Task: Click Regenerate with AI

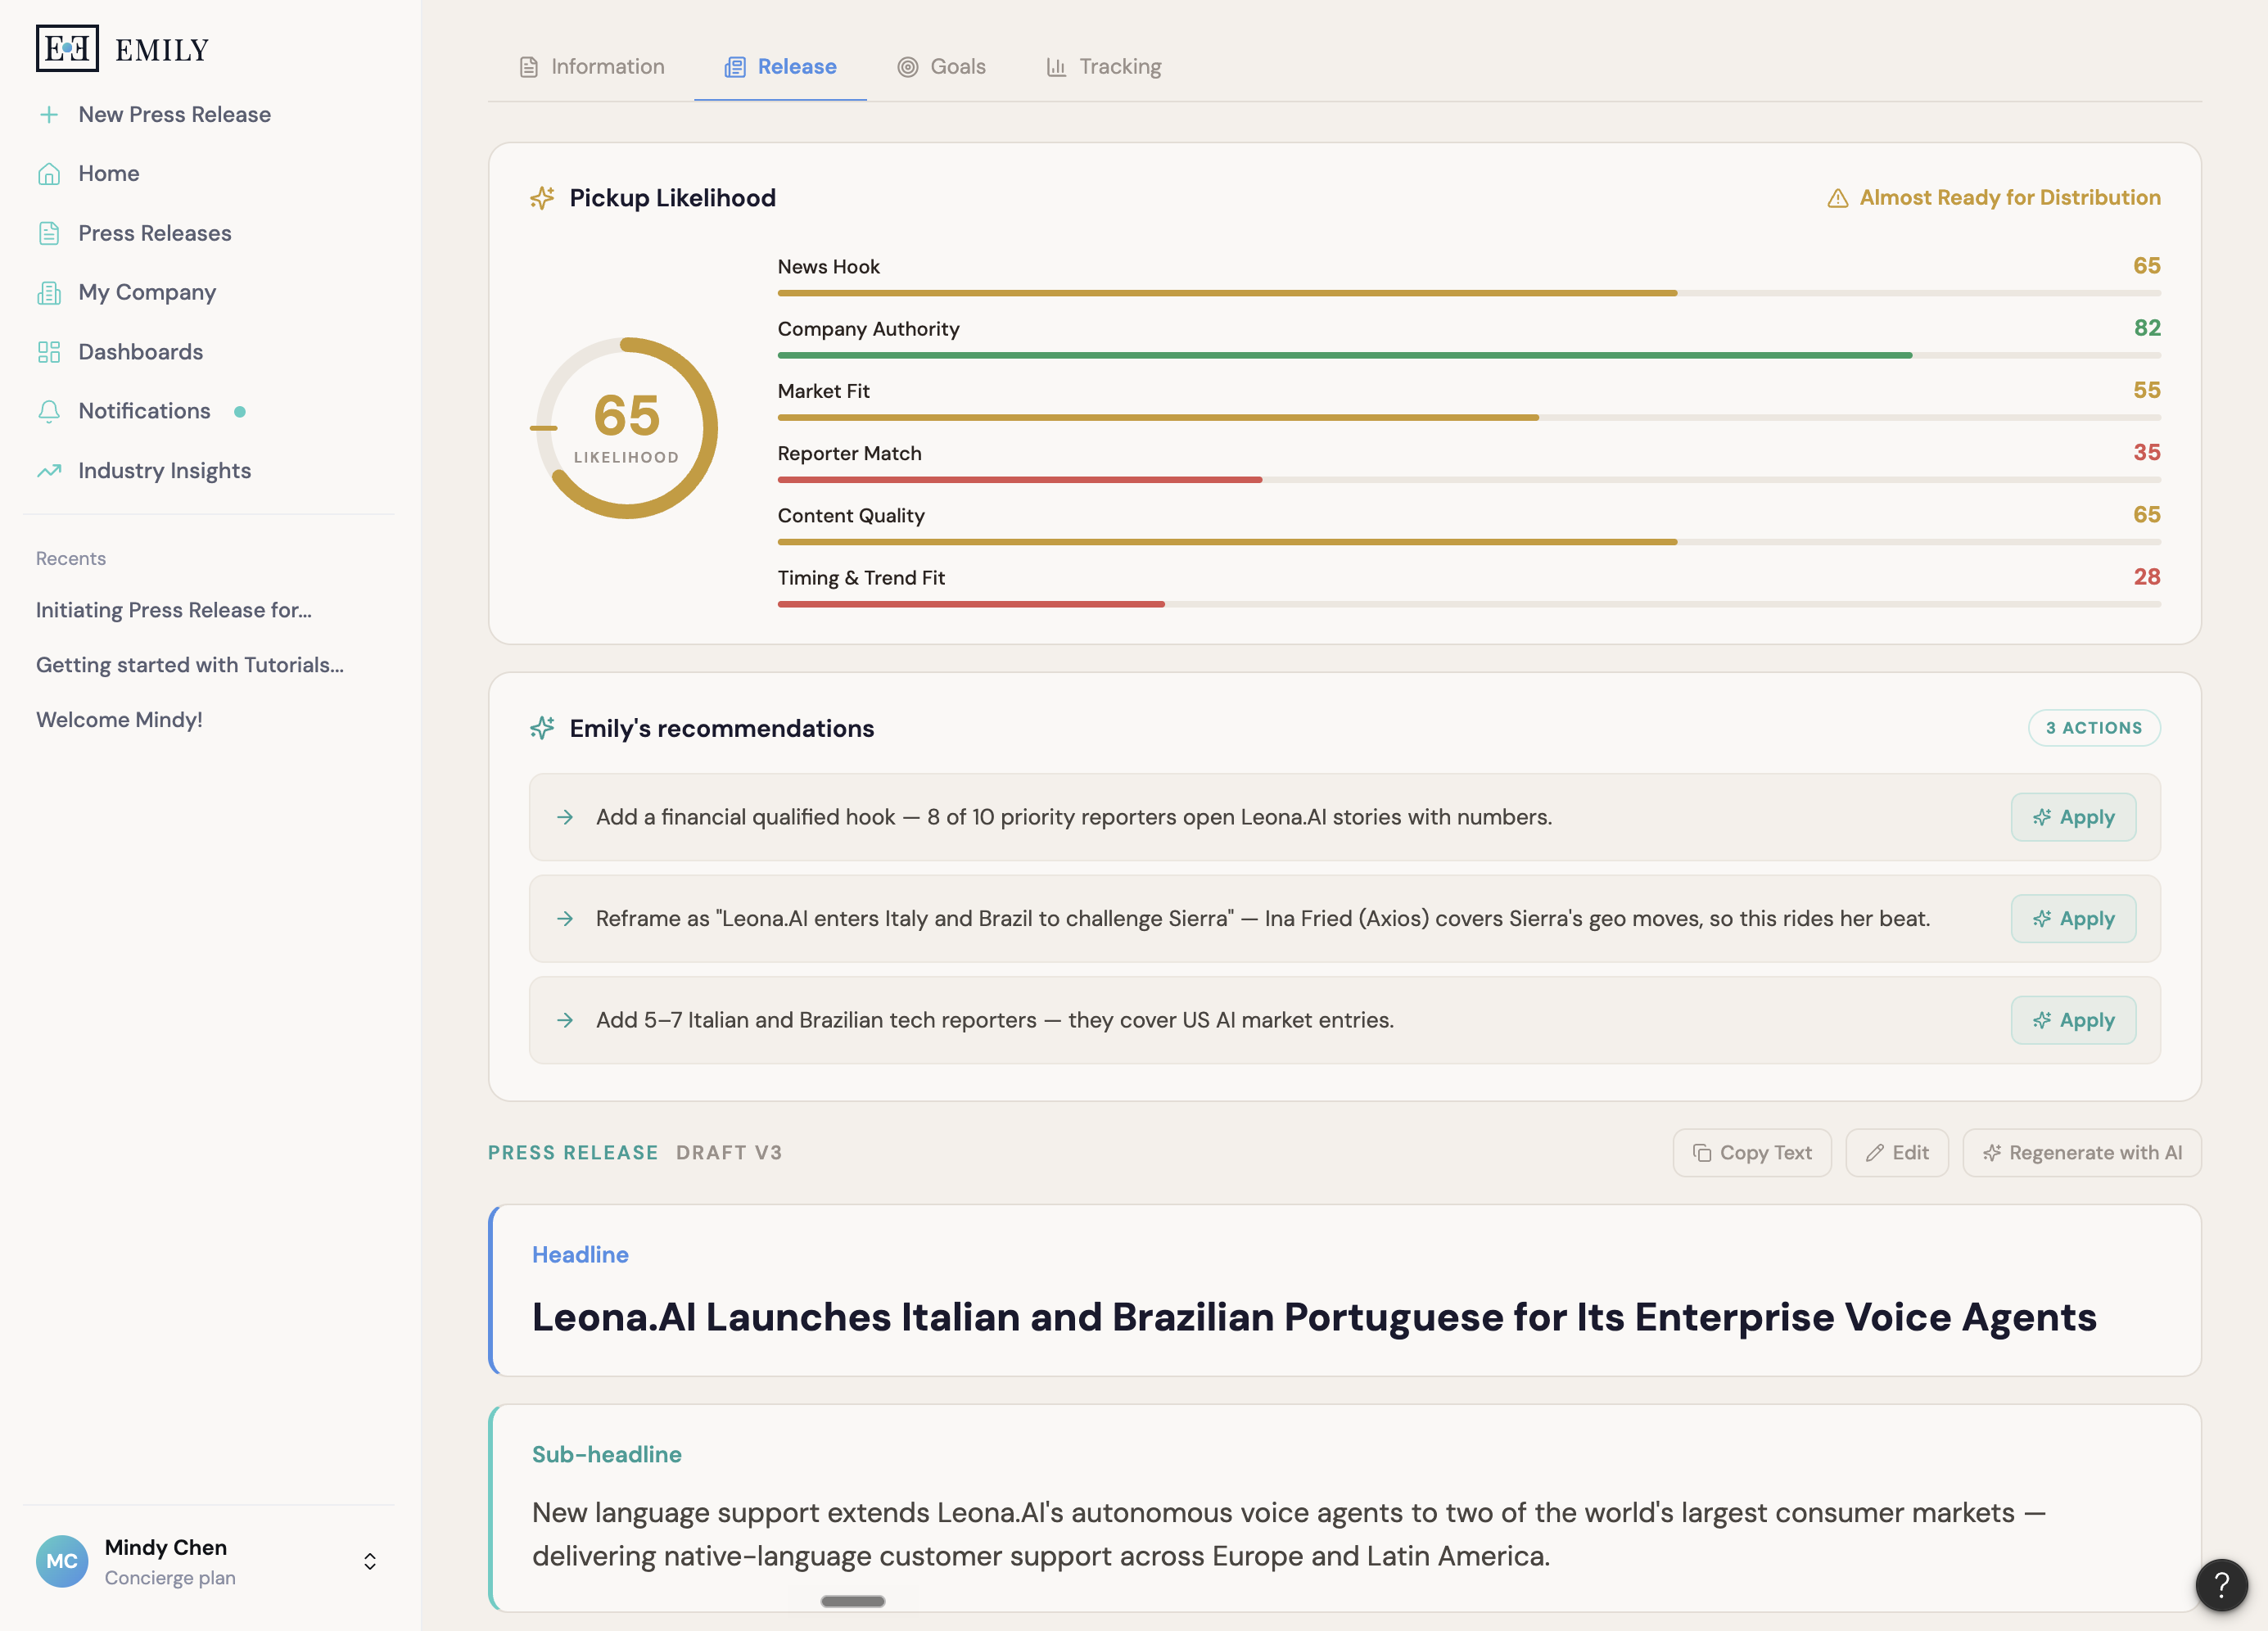Action: point(2082,1153)
